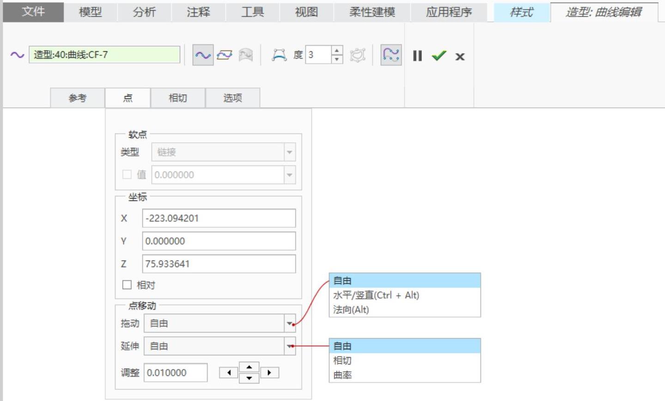
Task: Click the control points curve icon
Action: click(279, 55)
